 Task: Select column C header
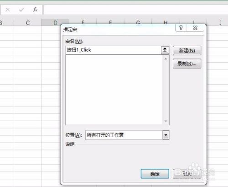point(28,23)
